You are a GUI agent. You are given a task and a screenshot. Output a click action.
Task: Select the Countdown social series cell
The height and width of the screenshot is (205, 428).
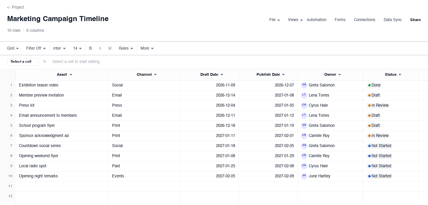tap(62, 146)
